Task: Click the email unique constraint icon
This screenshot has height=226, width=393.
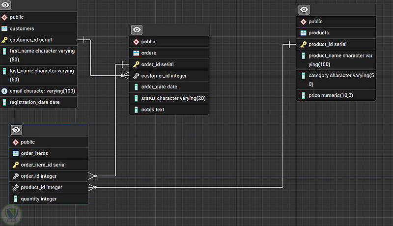Action: [x=4, y=91]
